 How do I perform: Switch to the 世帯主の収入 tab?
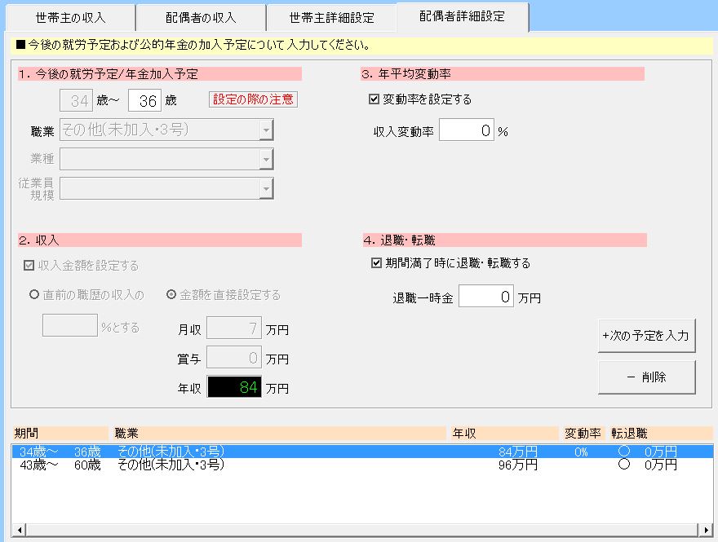click(71, 17)
